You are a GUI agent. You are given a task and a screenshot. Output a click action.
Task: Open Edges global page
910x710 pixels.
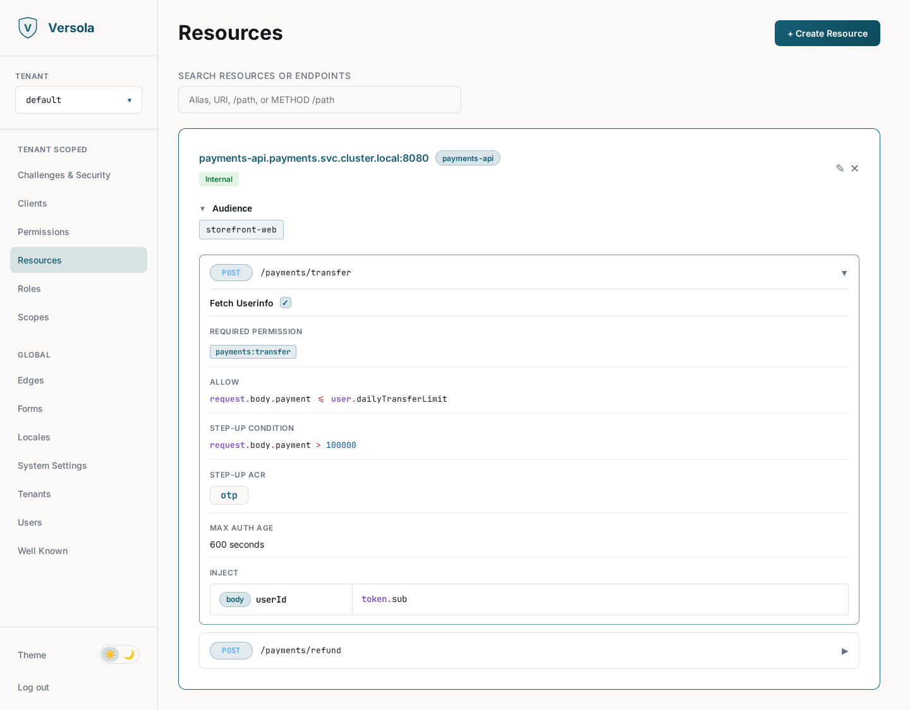click(x=78, y=380)
